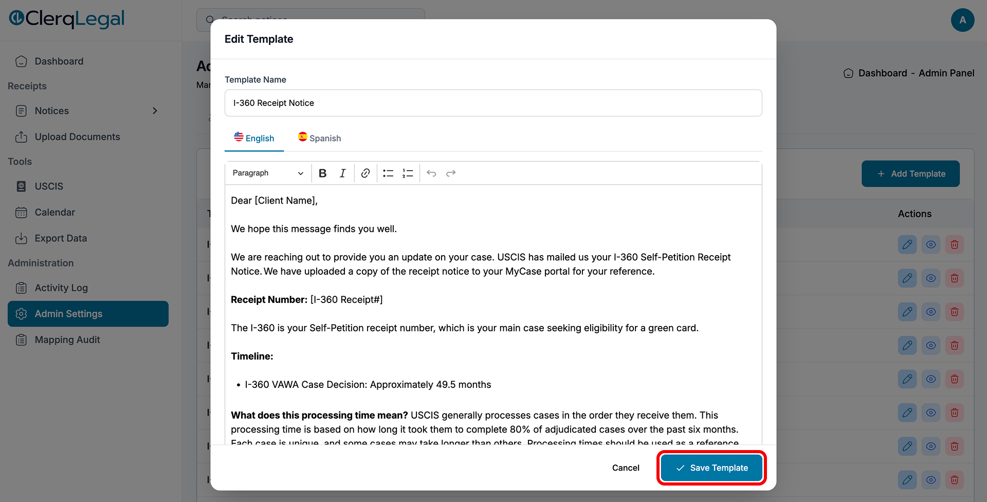Click the edit pencil in the second visible template row
This screenshot has width=987, height=502.
tap(907, 278)
